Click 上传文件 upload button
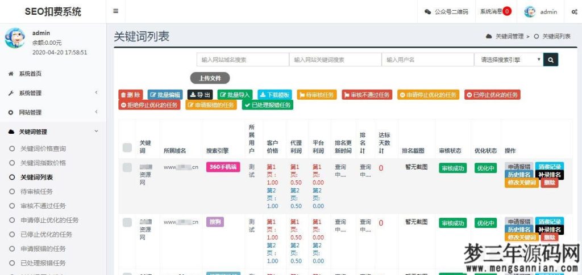The image size is (582, 275). pos(210,78)
